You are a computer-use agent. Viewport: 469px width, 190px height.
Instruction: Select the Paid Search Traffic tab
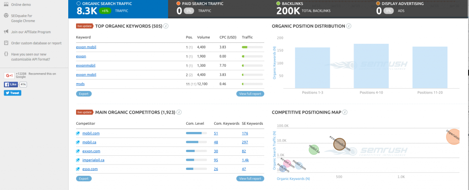click(x=218, y=9)
